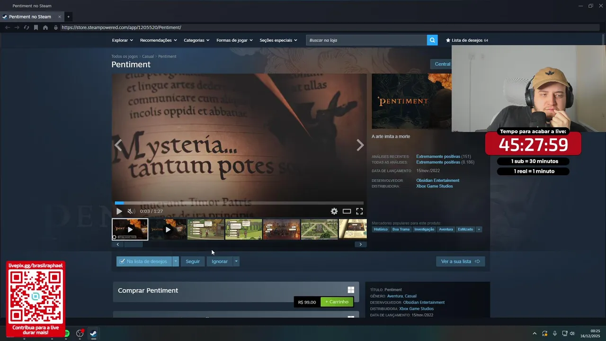Open the Categorias menu
This screenshot has width=606, height=341.
196,40
